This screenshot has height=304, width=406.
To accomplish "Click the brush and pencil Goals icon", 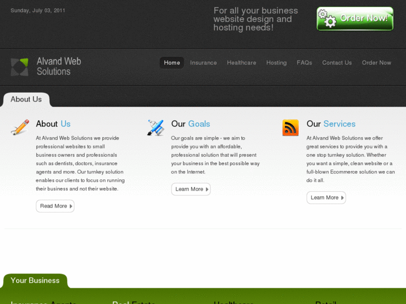I will click(x=155, y=127).
